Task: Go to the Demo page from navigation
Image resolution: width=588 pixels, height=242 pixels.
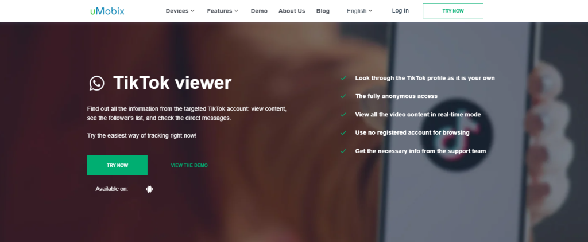Action: 259,11
